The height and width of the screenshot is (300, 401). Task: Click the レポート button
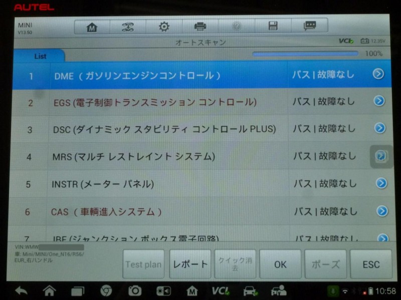click(190, 264)
